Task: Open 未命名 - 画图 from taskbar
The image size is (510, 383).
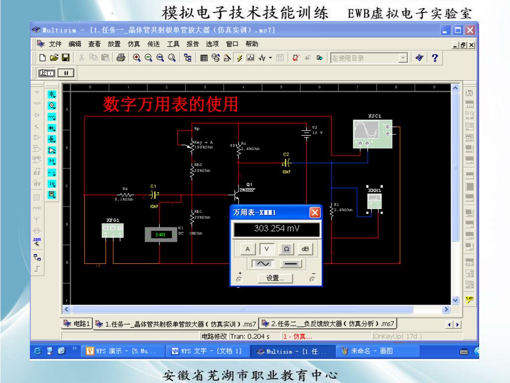Action: click(x=378, y=351)
